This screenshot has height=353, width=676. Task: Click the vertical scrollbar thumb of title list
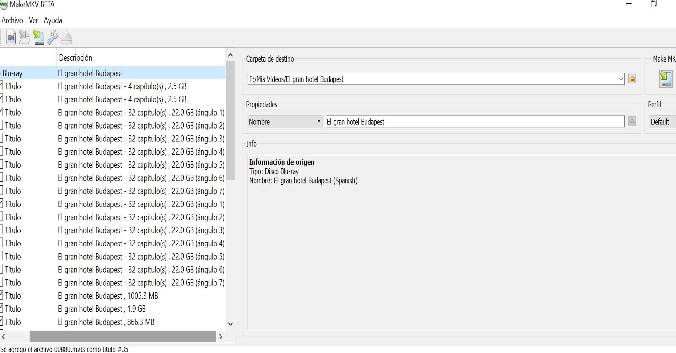(x=230, y=120)
